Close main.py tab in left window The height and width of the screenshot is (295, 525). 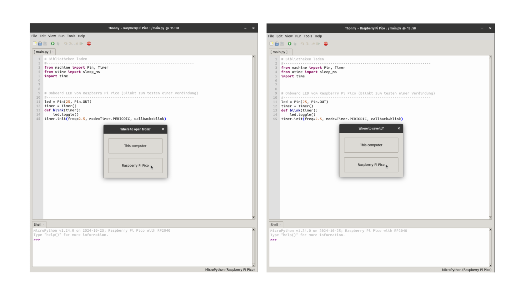(53, 52)
